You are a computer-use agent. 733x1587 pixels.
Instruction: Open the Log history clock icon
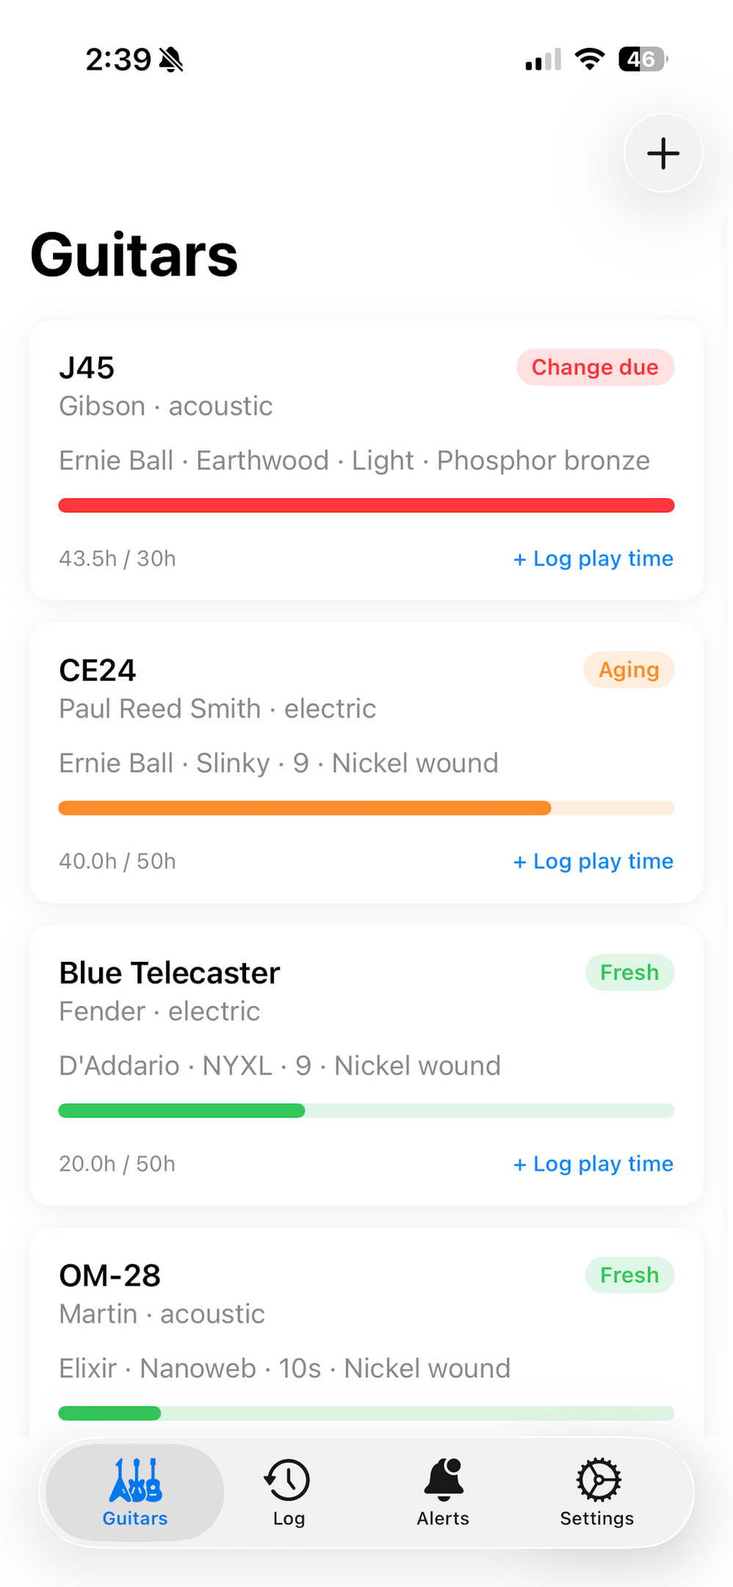(288, 1480)
